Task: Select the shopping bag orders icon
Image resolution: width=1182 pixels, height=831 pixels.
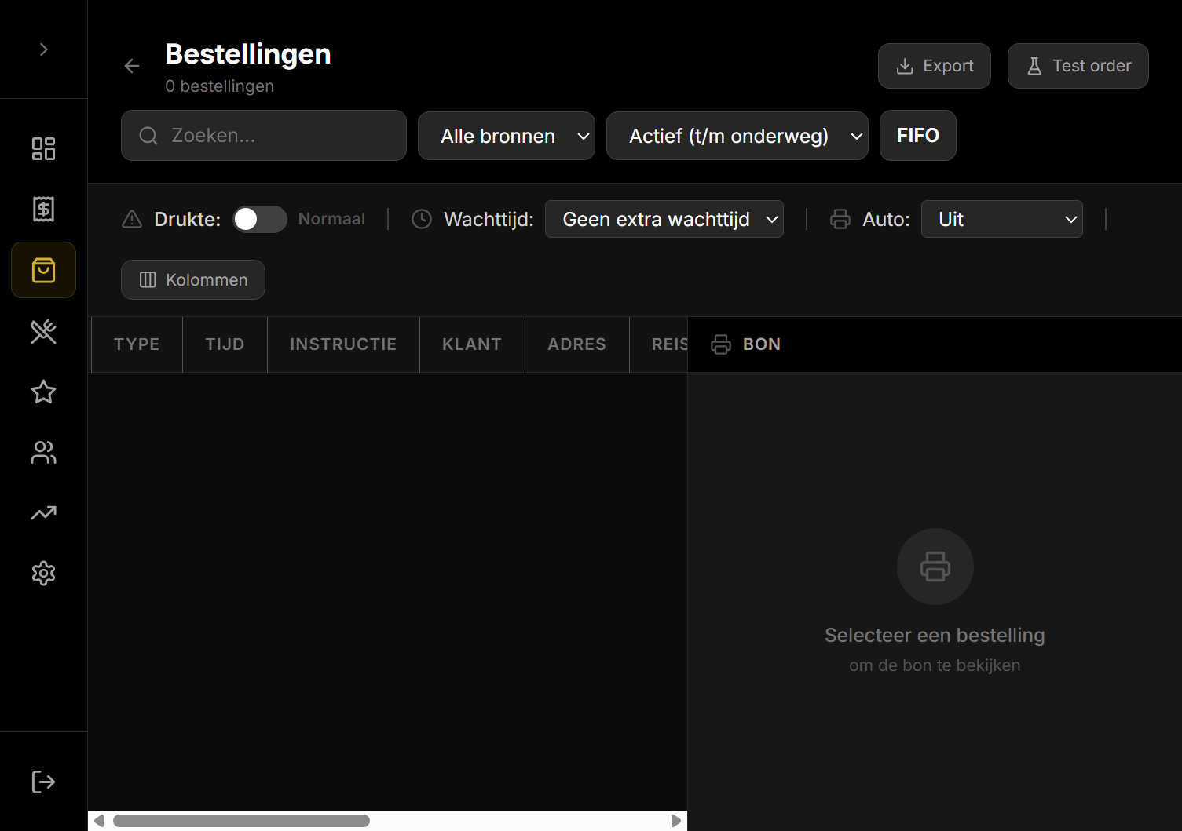Action: pos(43,270)
